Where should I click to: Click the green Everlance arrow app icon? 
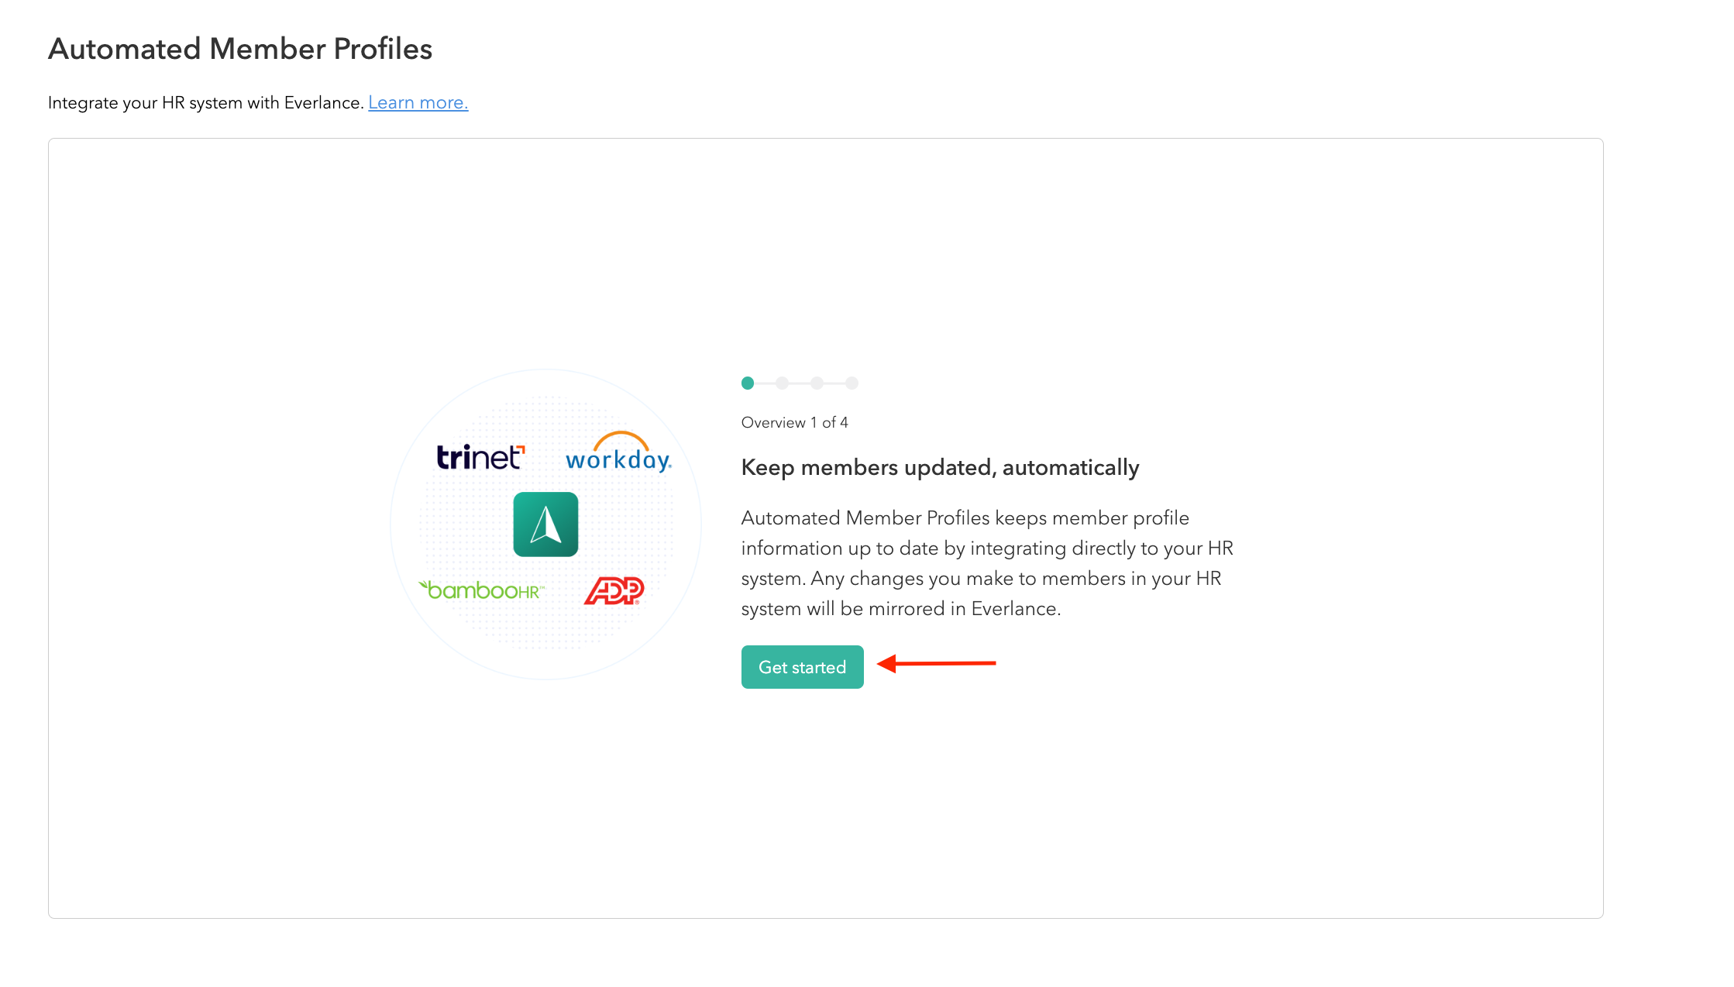click(545, 524)
